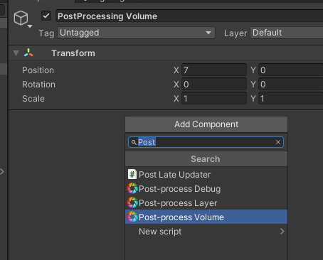Viewport: 323px width, 260px height.
Task: Click the GameObject cube icon
Action: (21, 18)
